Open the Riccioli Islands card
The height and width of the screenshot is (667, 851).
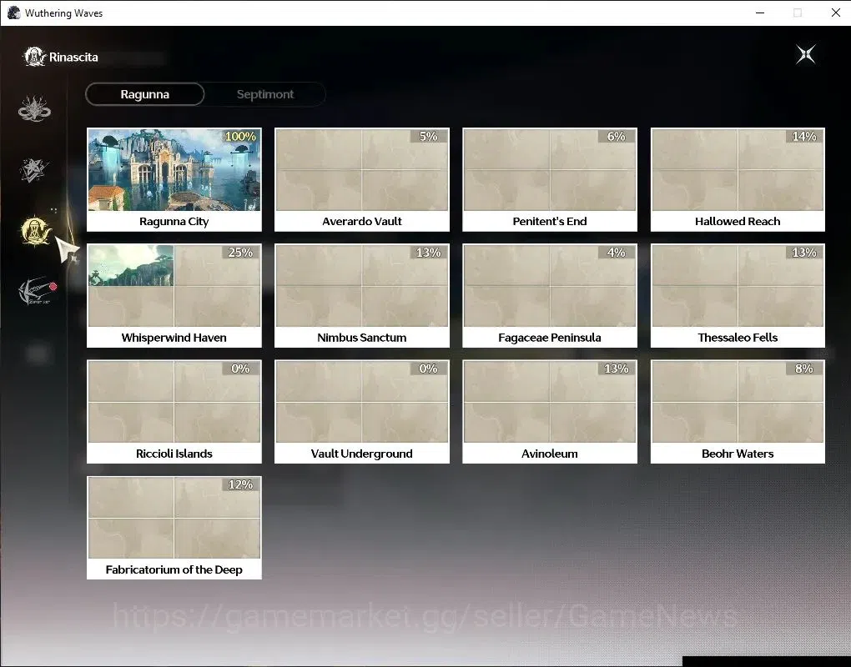coord(174,412)
